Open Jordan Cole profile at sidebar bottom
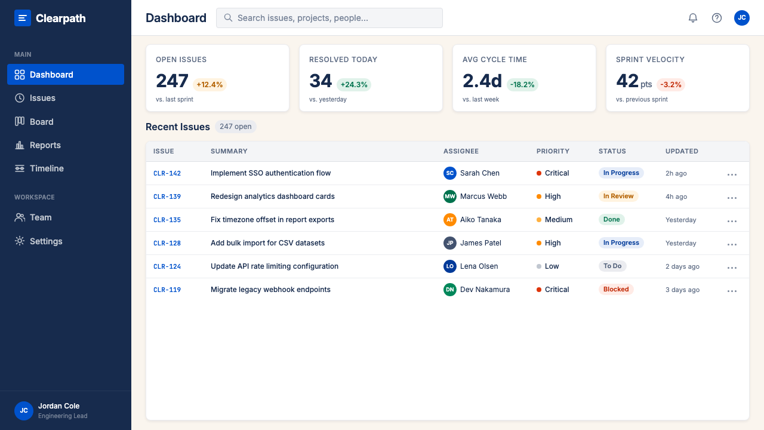This screenshot has height=430, width=764. tap(66, 411)
